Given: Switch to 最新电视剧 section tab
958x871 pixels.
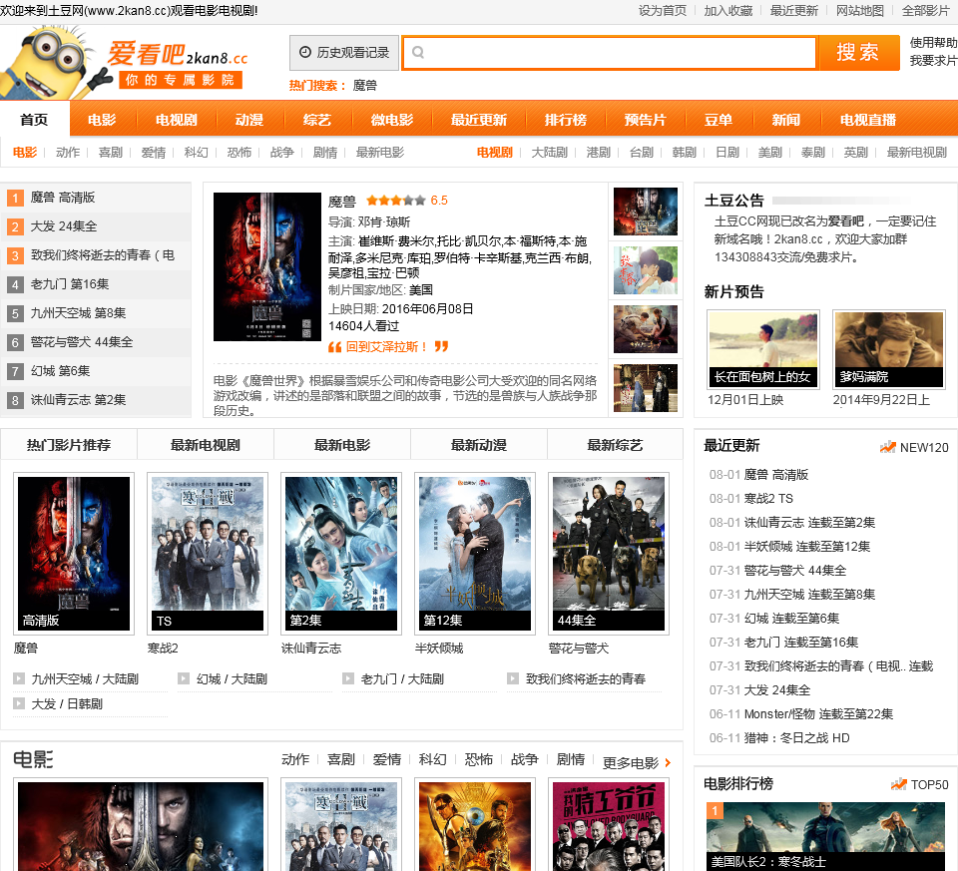Looking at the screenshot, I should pyautogui.click(x=206, y=445).
